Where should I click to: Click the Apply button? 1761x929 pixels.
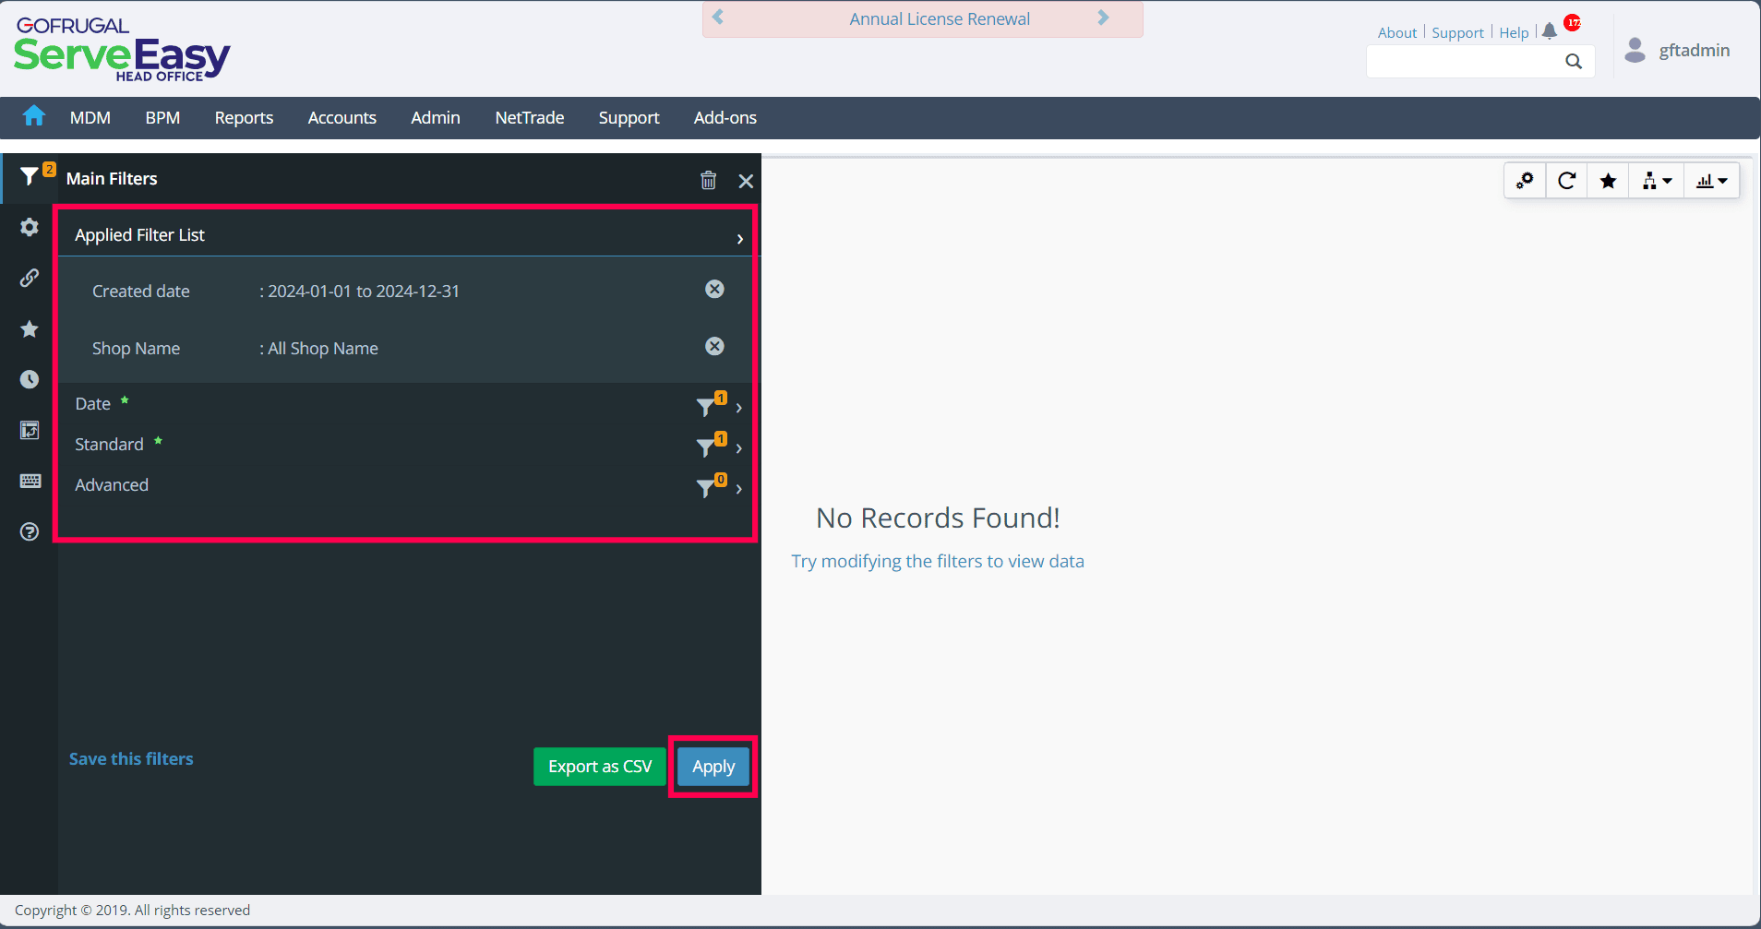tap(713, 767)
